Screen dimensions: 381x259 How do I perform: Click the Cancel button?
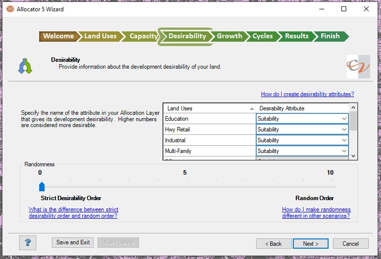pyautogui.click(x=351, y=244)
